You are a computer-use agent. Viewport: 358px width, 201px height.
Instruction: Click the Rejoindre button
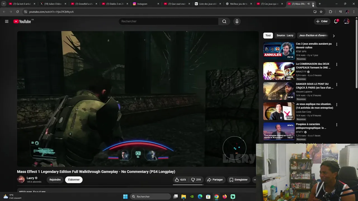(x=55, y=180)
